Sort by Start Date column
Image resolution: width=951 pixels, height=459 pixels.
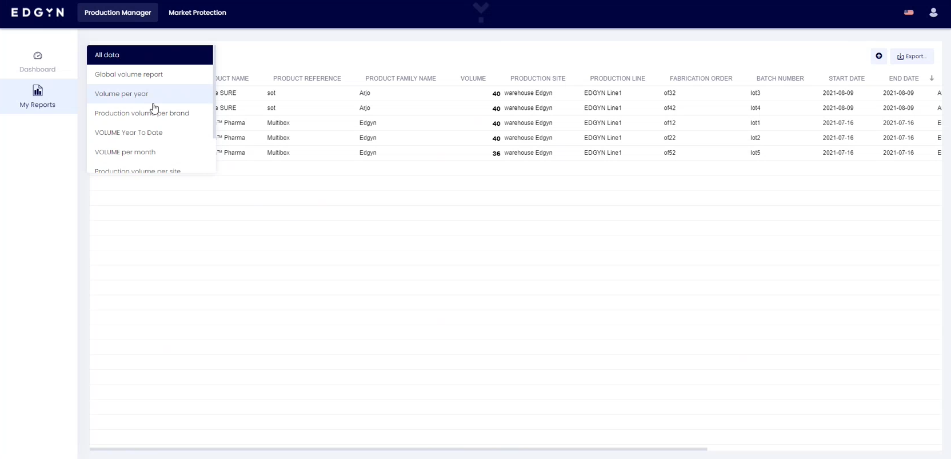(x=846, y=78)
